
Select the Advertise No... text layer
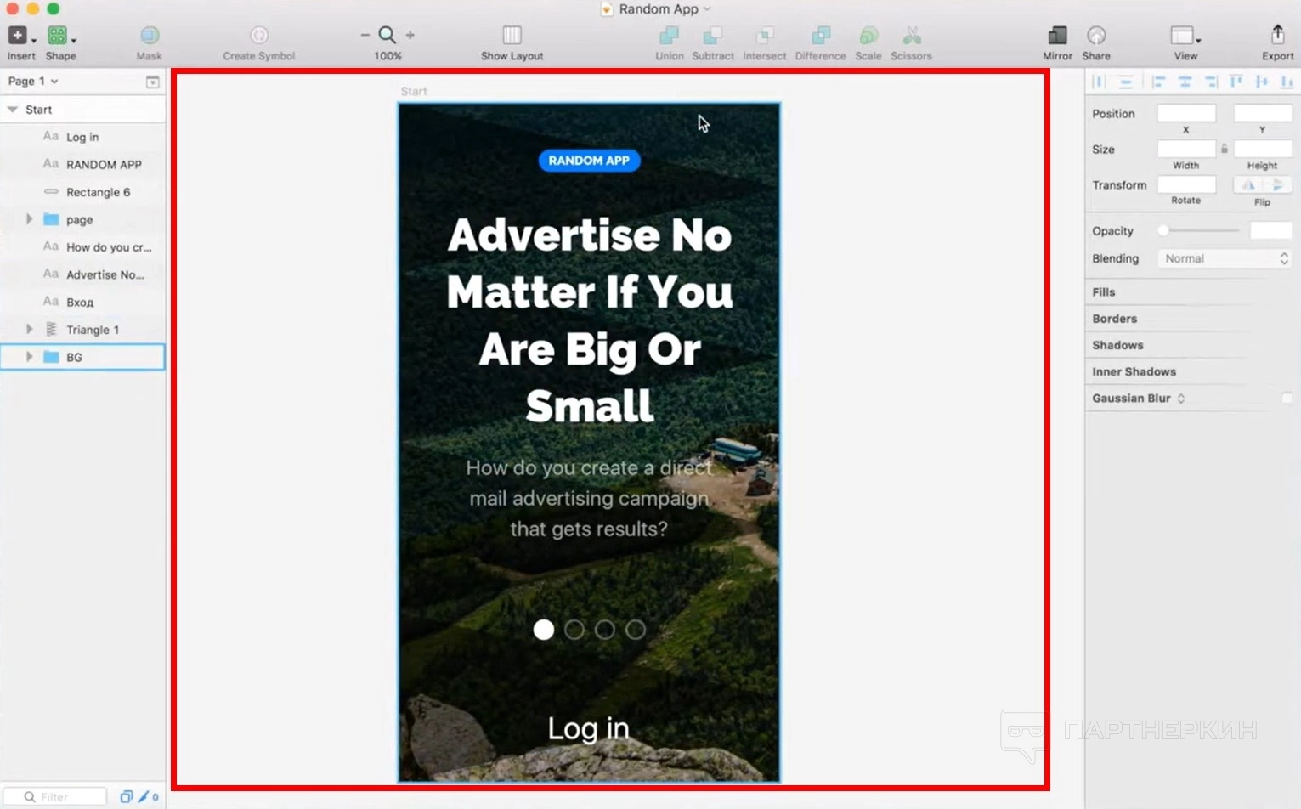[x=82, y=274]
